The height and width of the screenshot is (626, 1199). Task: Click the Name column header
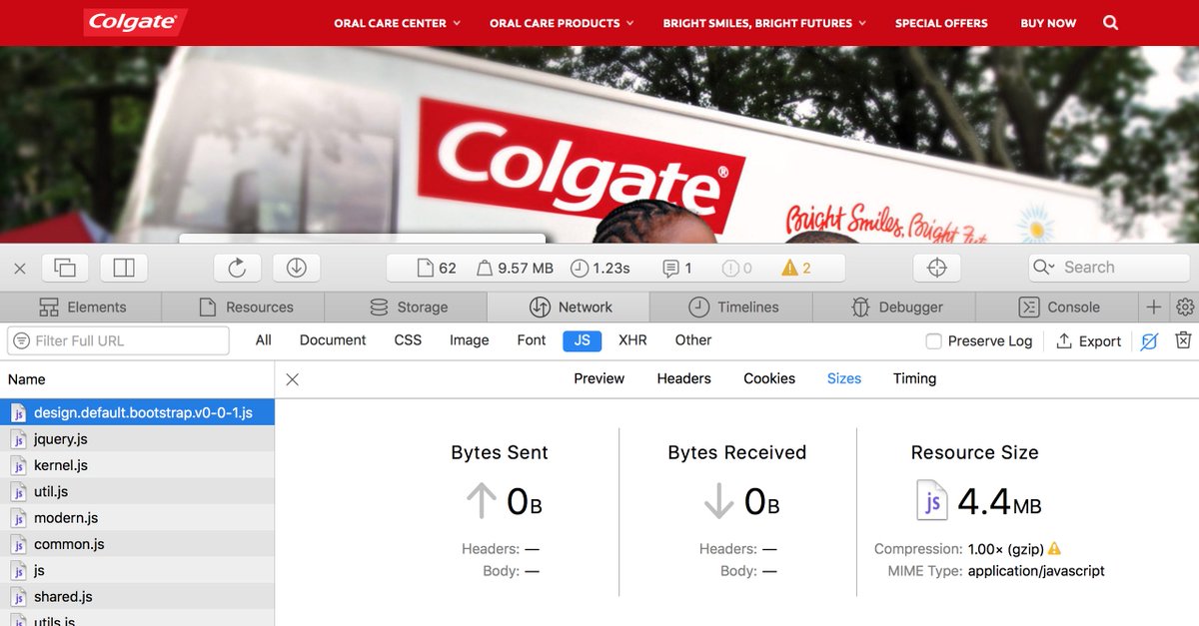[137, 379]
